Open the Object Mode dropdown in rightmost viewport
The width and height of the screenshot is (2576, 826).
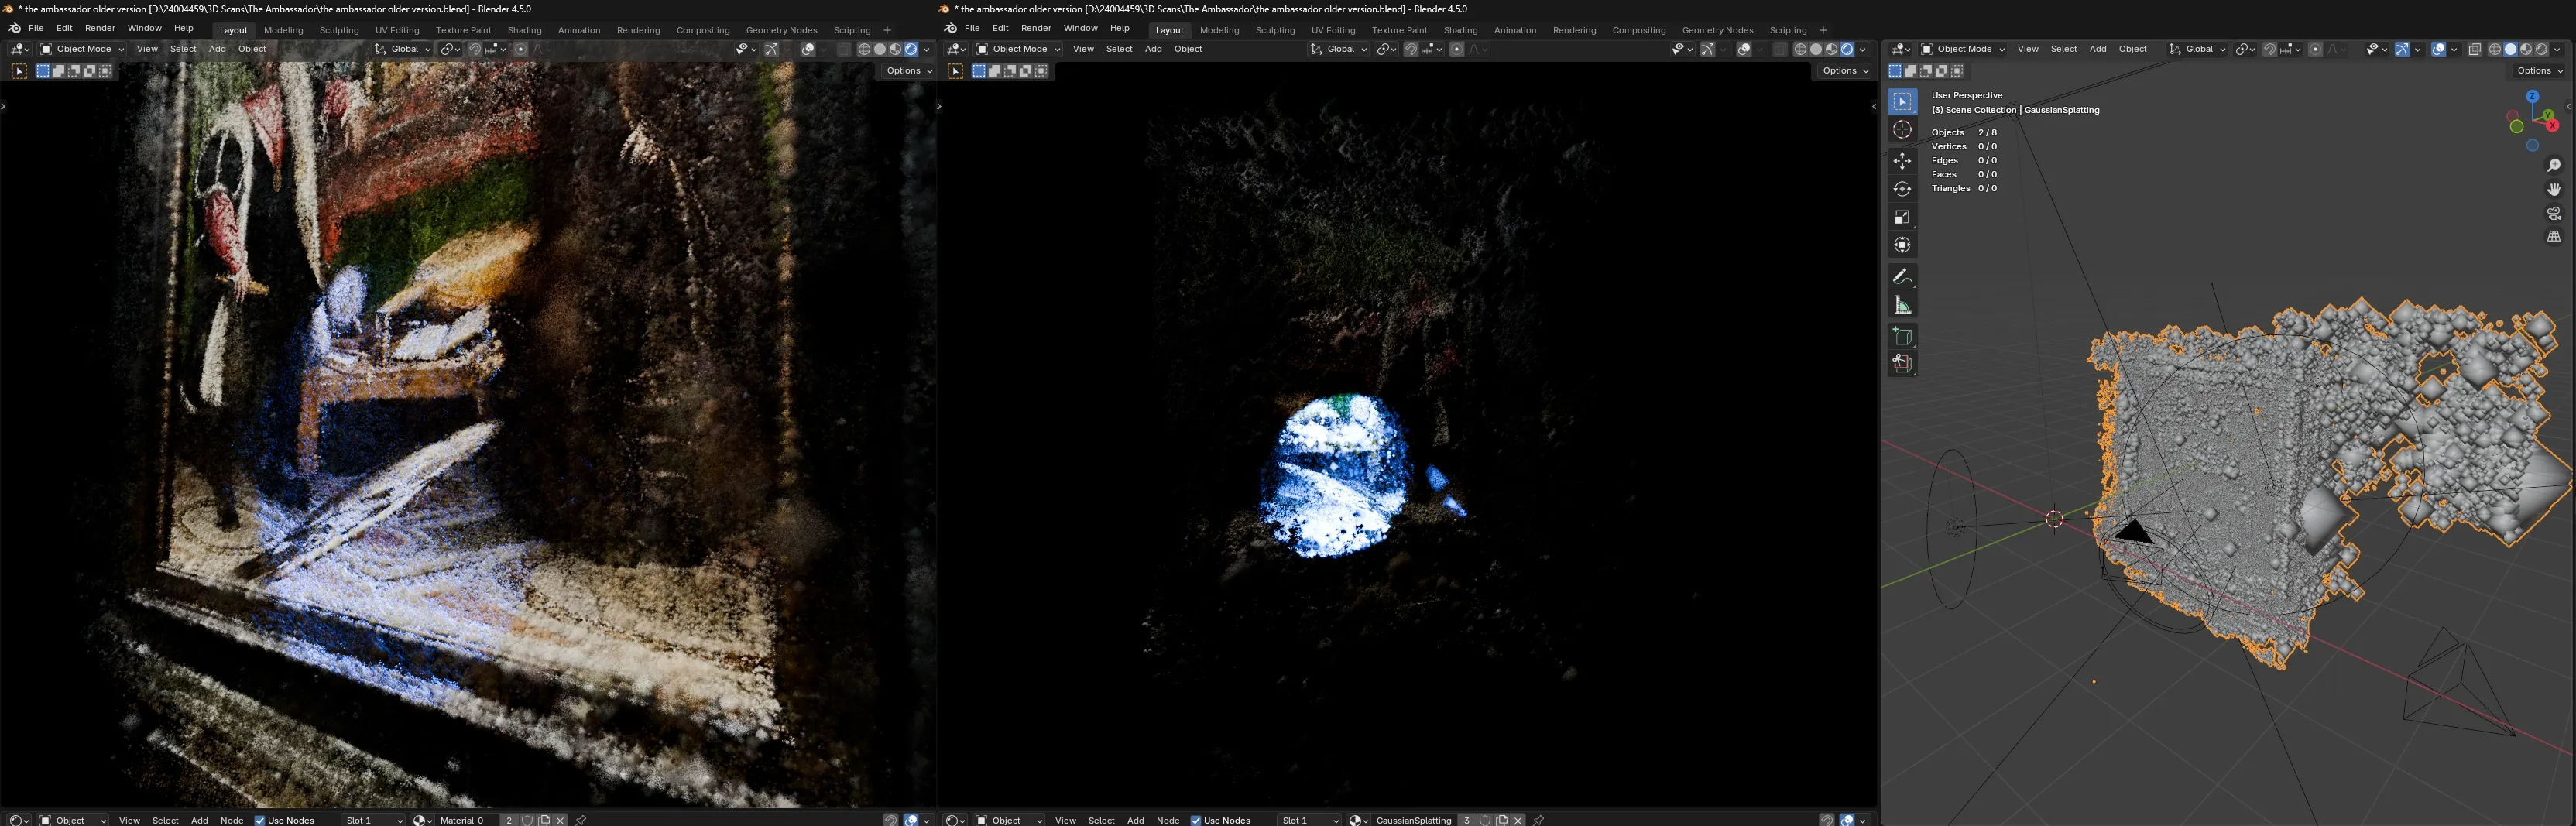(x=1962, y=48)
